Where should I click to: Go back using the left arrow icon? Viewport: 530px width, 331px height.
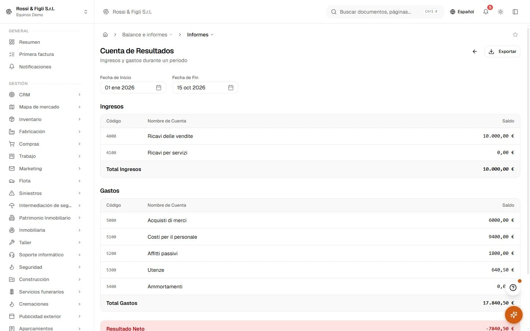[x=475, y=51]
